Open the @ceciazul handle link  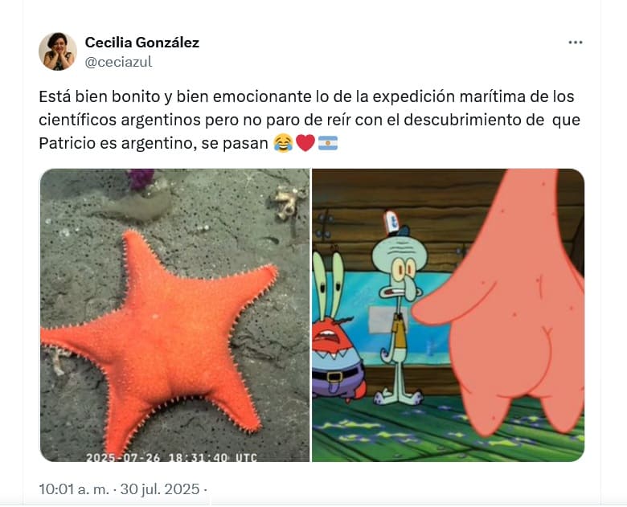119,62
